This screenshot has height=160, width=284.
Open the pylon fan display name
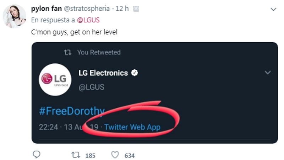point(47,9)
